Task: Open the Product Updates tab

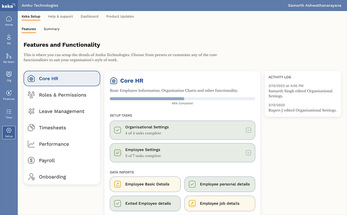Action: [x=120, y=16]
